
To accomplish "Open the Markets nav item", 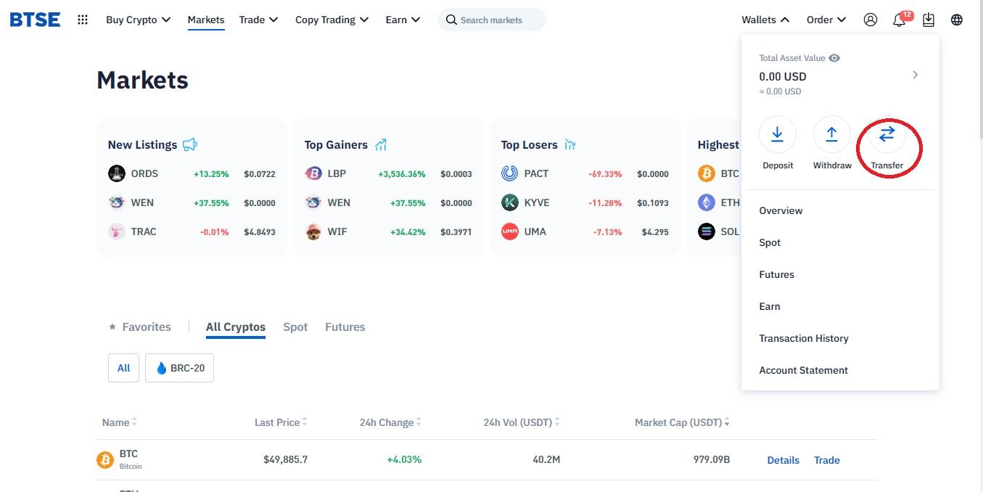I will coord(206,20).
